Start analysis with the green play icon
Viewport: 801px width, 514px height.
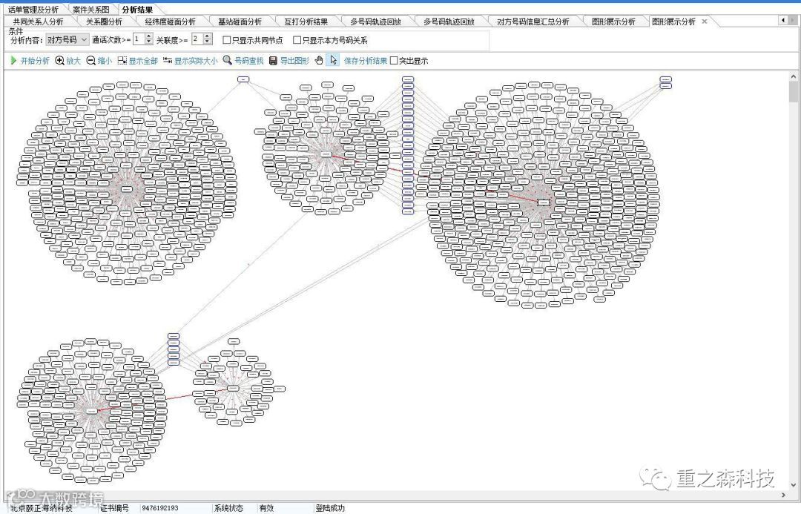click(x=14, y=61)
